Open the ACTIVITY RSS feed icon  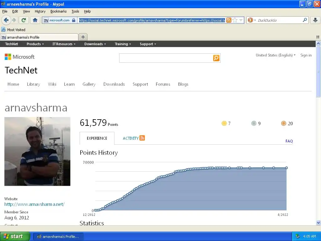click(x=142, y=138)
